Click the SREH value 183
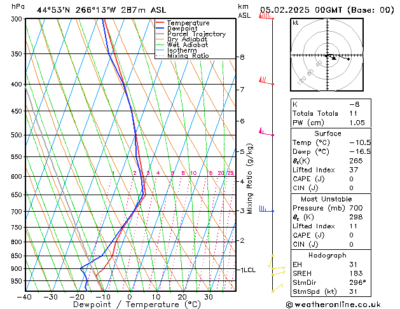Screen dimensions: 400x309 click(x=356, y=273)
